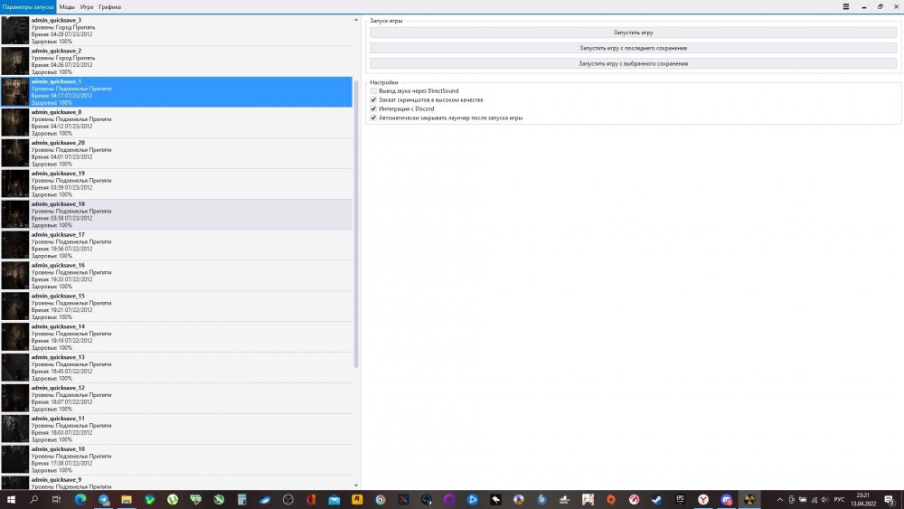Switch to the Моды tab
The image size is (904, 509).
pos(67,6)
